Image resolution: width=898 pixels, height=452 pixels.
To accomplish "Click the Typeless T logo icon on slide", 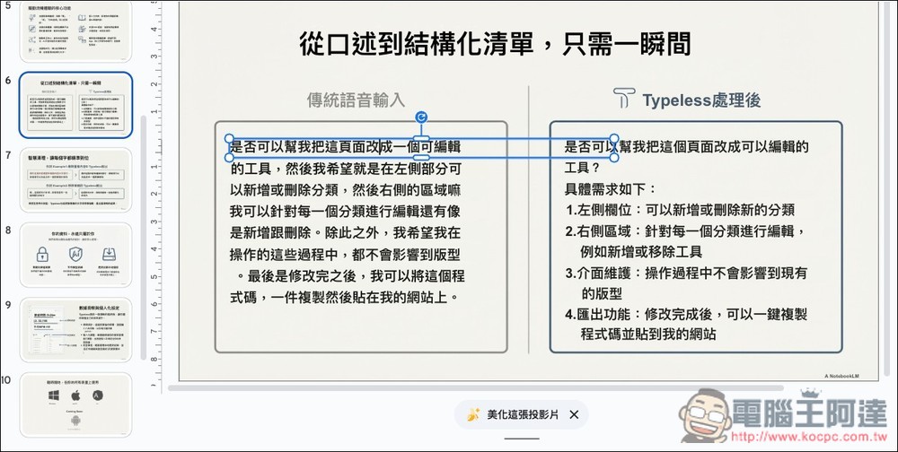I will coord(624,99).
